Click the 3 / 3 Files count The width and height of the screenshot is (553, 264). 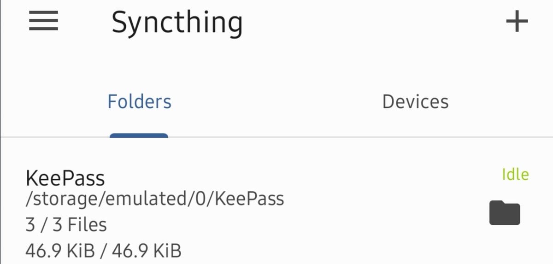(x=66, y=225)
